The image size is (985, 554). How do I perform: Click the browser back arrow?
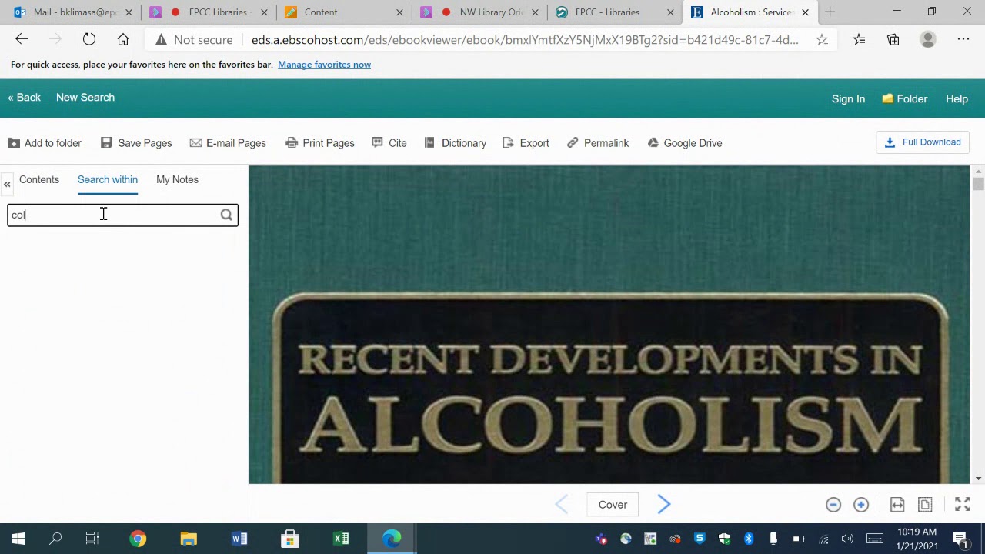pyautogui.click(x=22, y=40)
